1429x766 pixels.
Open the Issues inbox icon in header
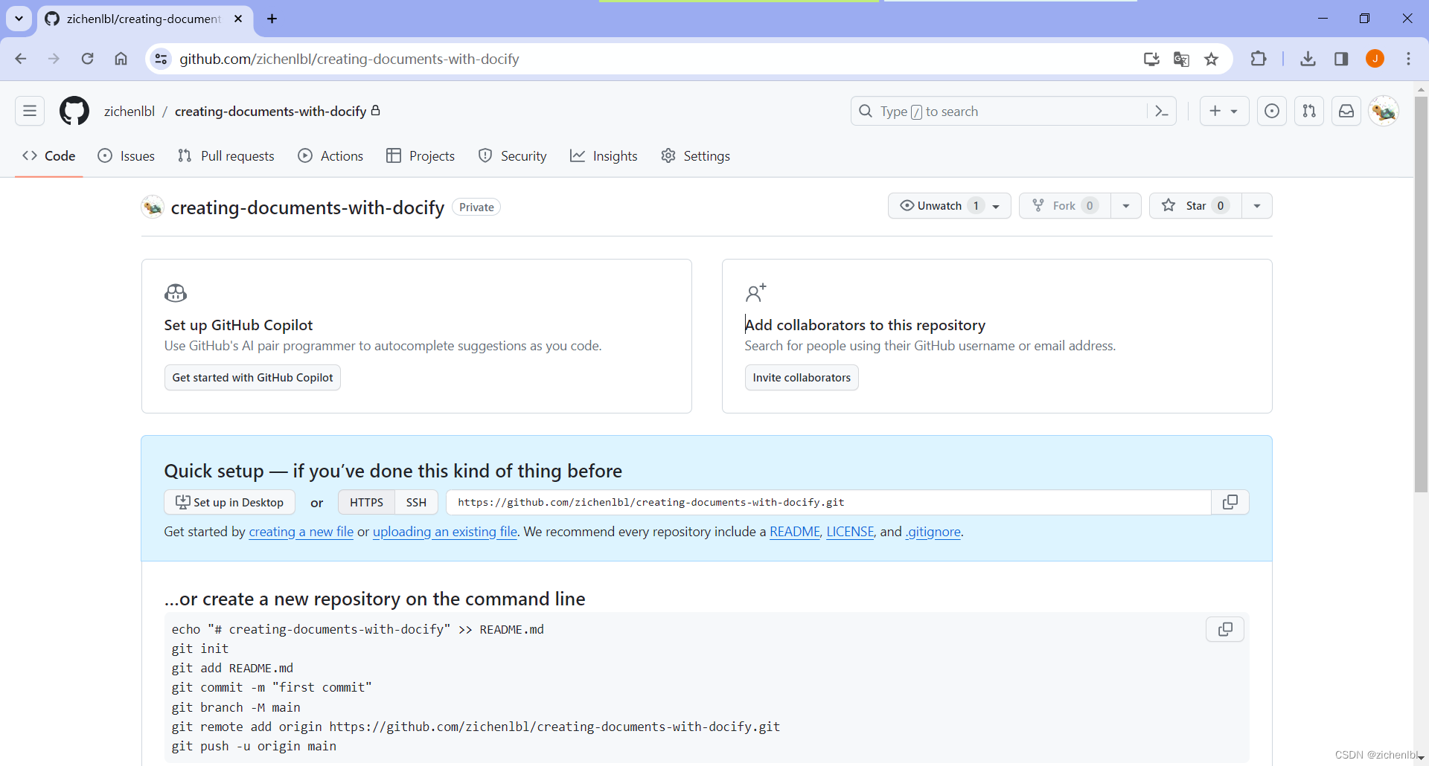coord(1272,112)
